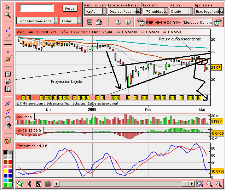
Task: Activate the magnifier zoom tool in sidebar
Action: click(8, 15)
